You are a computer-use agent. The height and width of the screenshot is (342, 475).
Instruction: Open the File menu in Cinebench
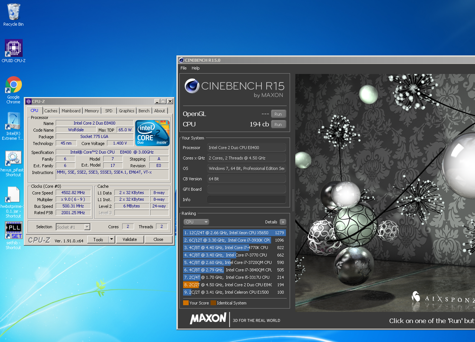click(183, 68)
